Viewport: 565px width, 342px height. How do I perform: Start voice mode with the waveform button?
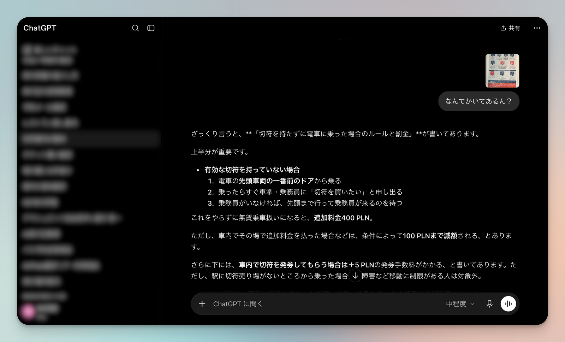pos(508,304)
